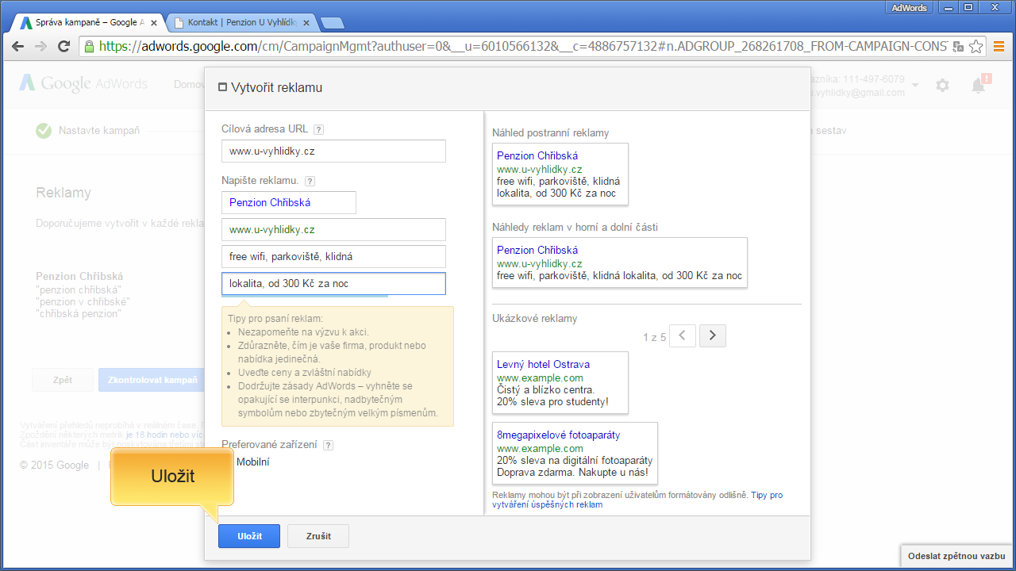1016x571 pixels.
Task: Click the Ukázkové reklamy heading
Action: point(535,319)
